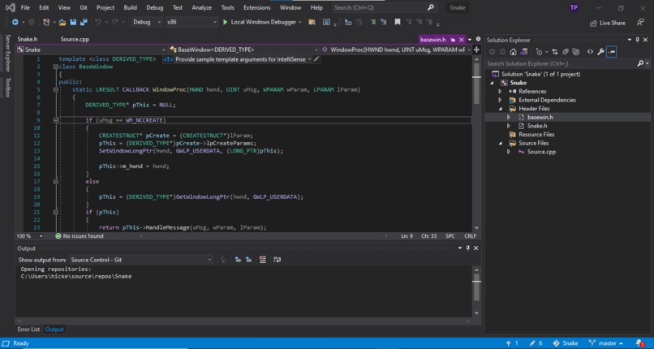Screen dimensions: 654x349
Task: Open the master branch selector in status bar
Action: point(605,343)
